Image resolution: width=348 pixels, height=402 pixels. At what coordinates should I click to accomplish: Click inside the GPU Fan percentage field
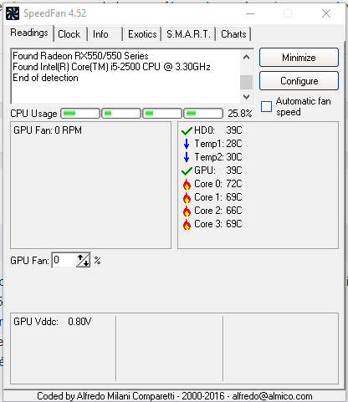point(64,260)
